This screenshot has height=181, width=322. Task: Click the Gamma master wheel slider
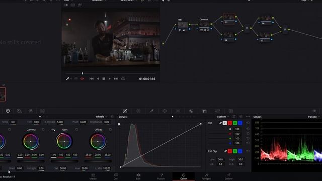click(31, 161)
